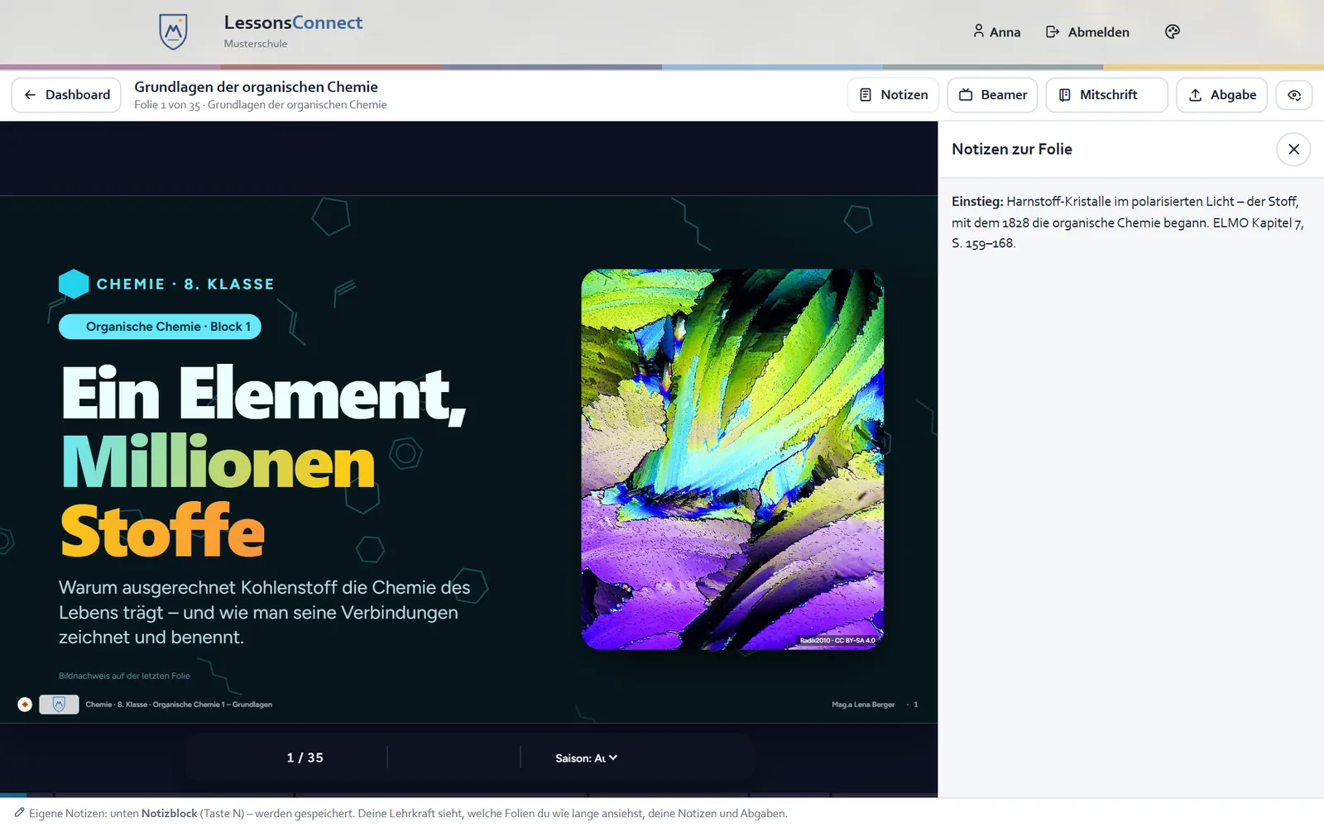
Task: Open the Mitschrift view
Action: point(1106,95)
